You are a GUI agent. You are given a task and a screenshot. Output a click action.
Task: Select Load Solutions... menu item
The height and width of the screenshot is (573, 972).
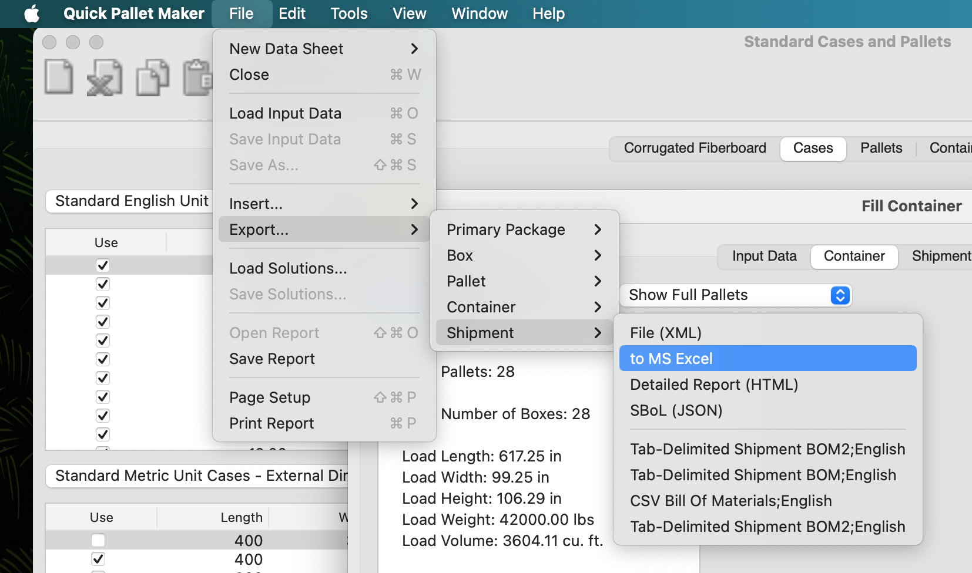coord(324,268)
